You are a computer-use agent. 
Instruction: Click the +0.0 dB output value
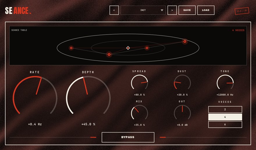(x=182, y=125)
